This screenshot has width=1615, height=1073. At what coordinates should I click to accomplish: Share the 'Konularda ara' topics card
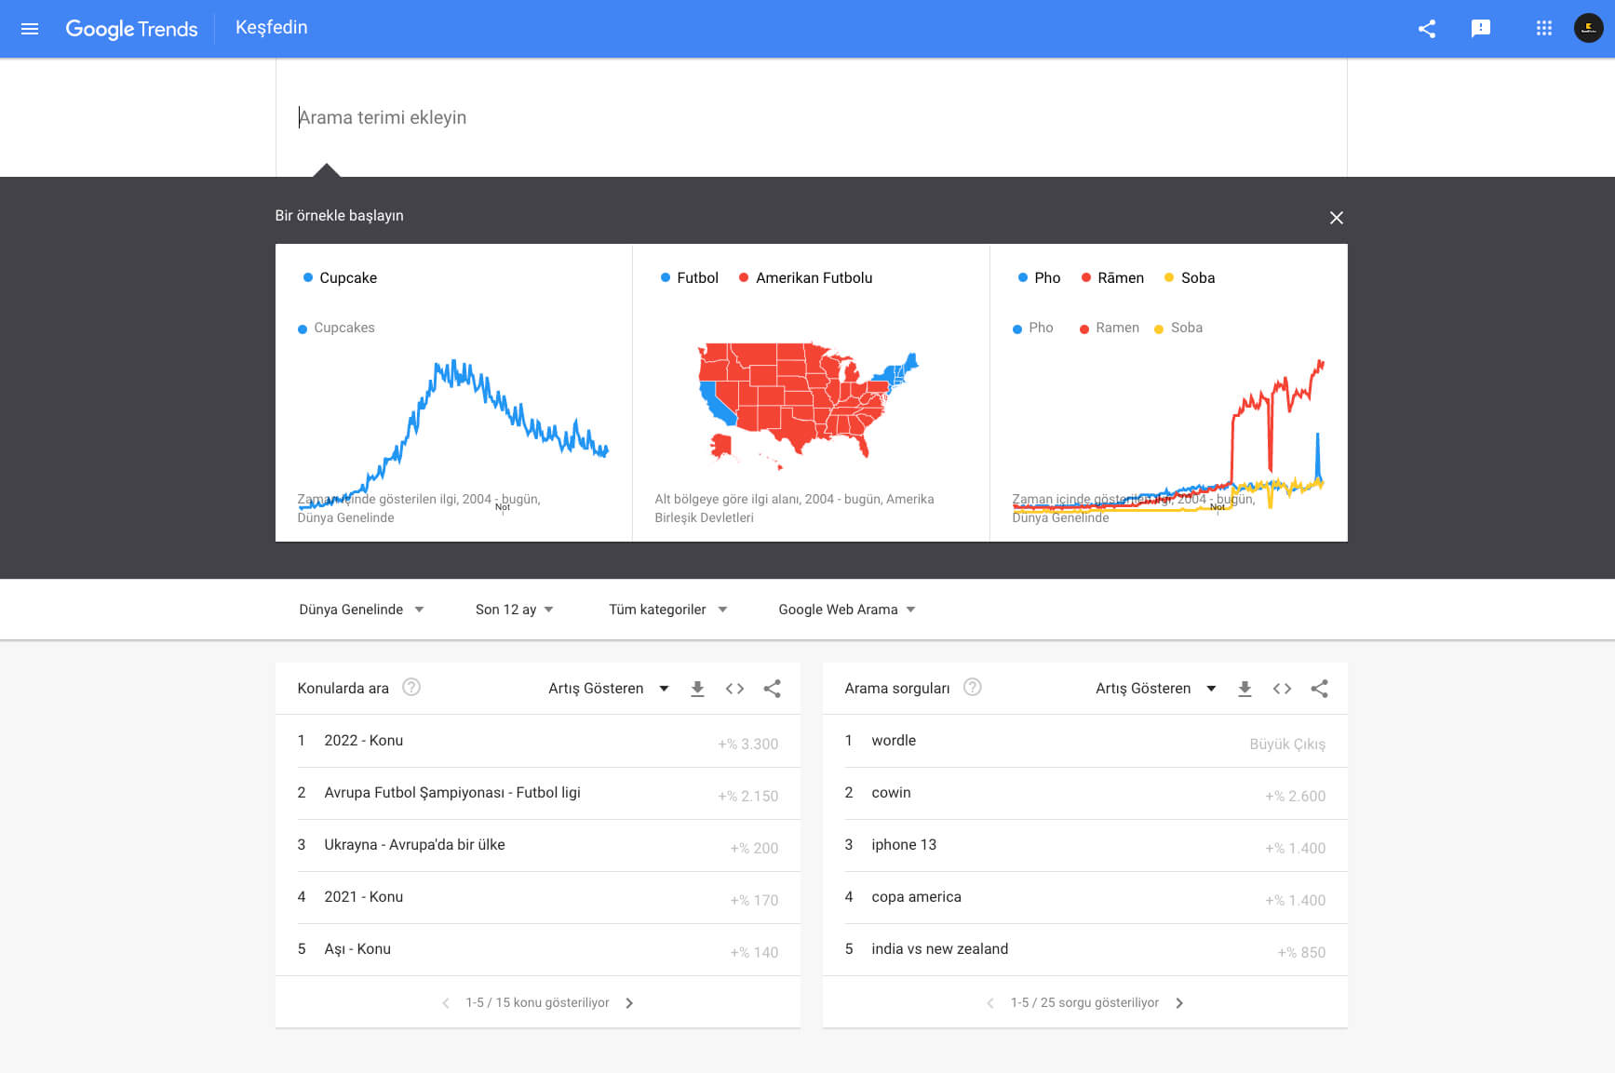point(772,689)
